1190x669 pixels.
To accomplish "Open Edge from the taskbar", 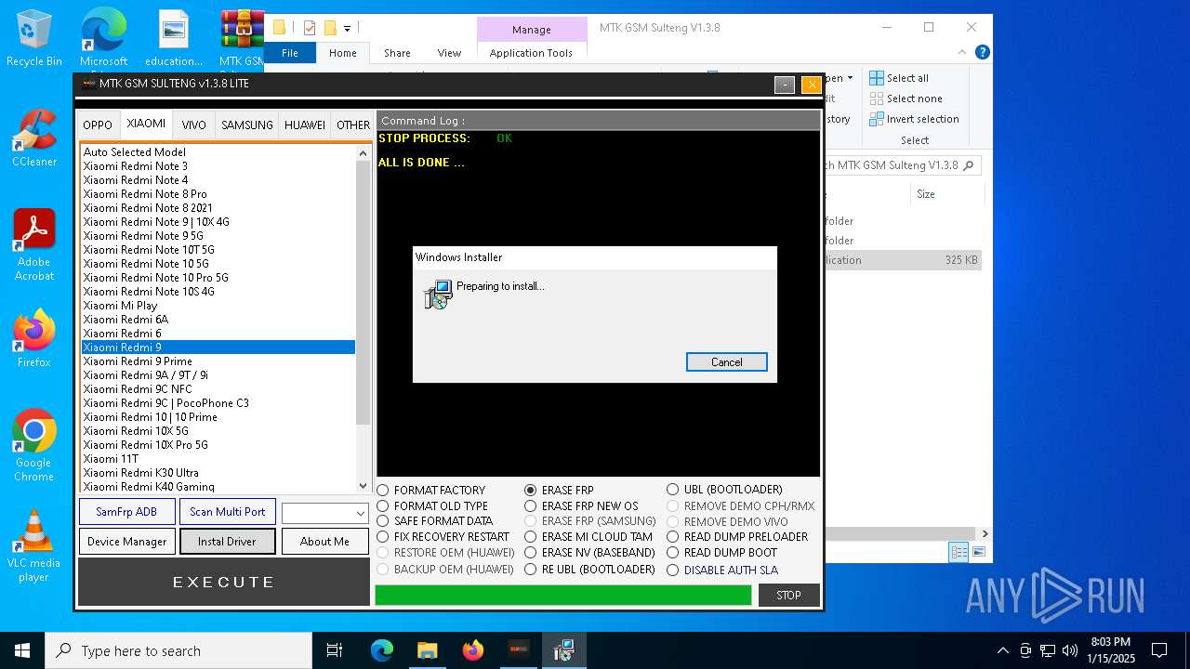I will tap(382, 650).
